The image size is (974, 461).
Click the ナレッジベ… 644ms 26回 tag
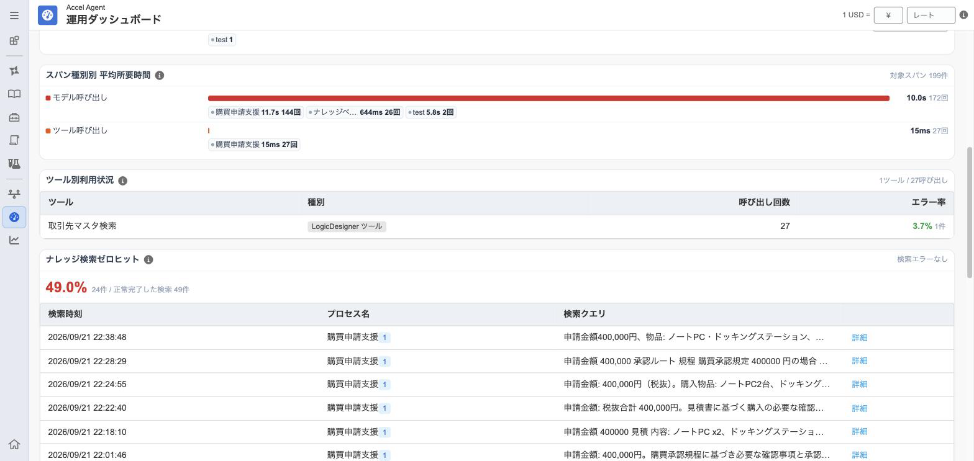click(354, 112)
